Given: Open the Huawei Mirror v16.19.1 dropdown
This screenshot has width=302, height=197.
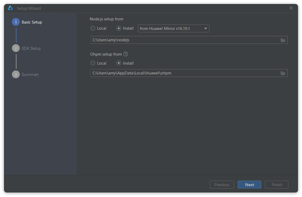Looking at the screenshot, I should (x=174, y=29).
